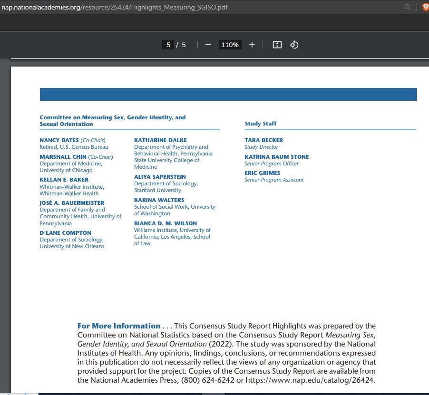The width and height of the screenshot is (429, 395).
Task: Click the address bar URL
Action: [114, 7]
